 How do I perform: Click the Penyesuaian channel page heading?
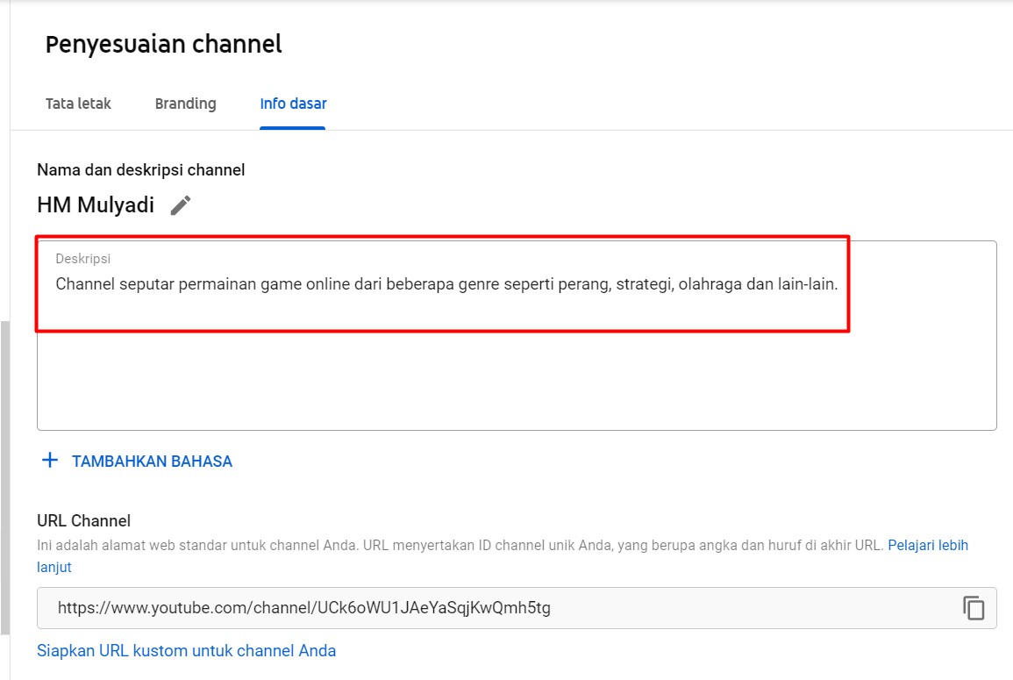point(164,44)
